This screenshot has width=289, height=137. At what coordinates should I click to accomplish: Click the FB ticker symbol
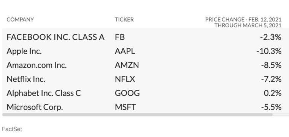pyautogui.click(x=120, y=37)
